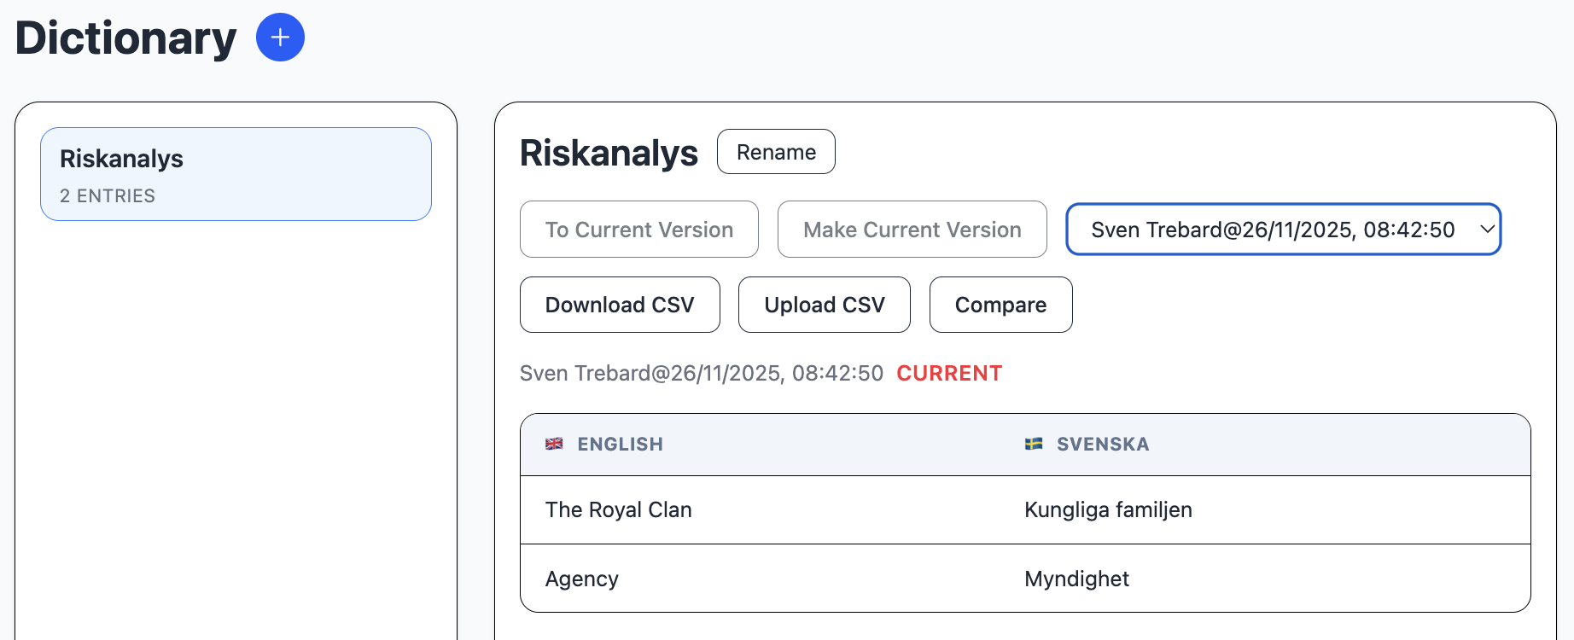Upload a CSV file
The height and width of the screenshot is (640, 1574).
click(x=824, y=305)
